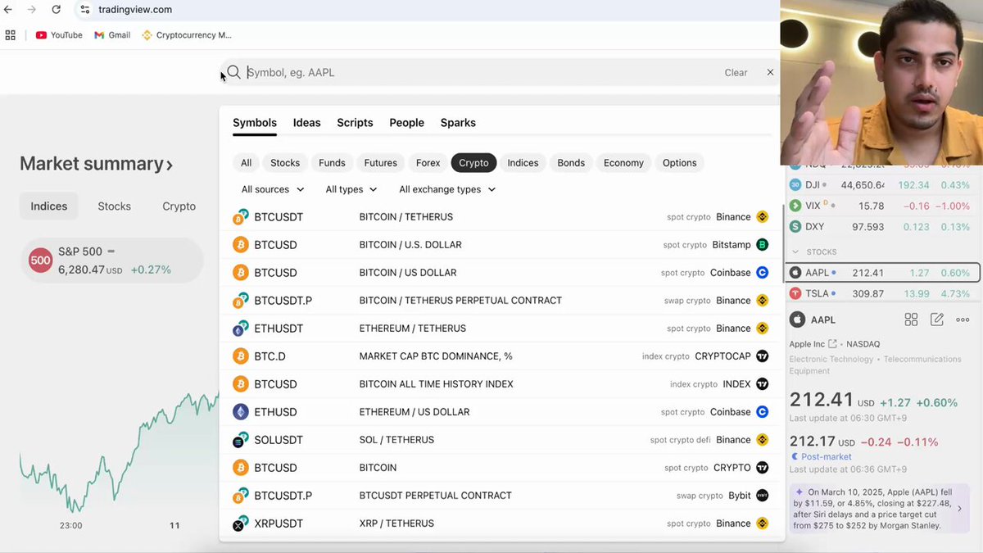Select the DXY watchlist row
Screen dimensions: 983x553
point(883,227)
